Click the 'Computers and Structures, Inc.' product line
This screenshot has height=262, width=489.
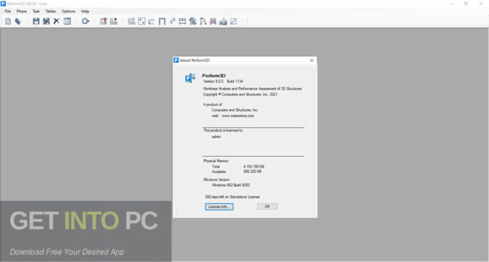click(235, 110)
